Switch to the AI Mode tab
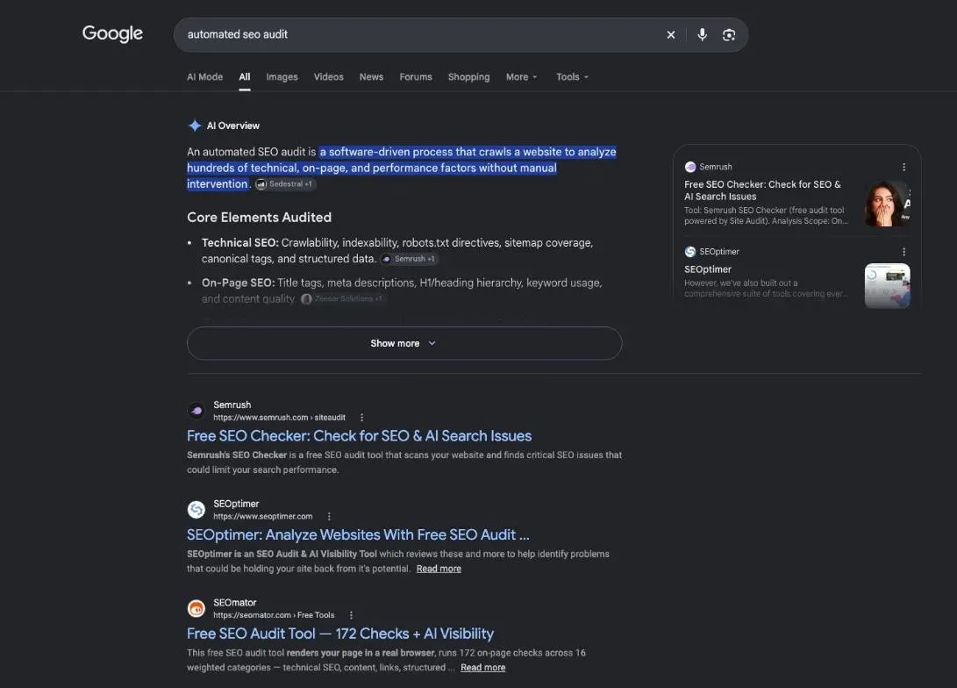This screenshot has height=688, width=957. coord(204,77)
